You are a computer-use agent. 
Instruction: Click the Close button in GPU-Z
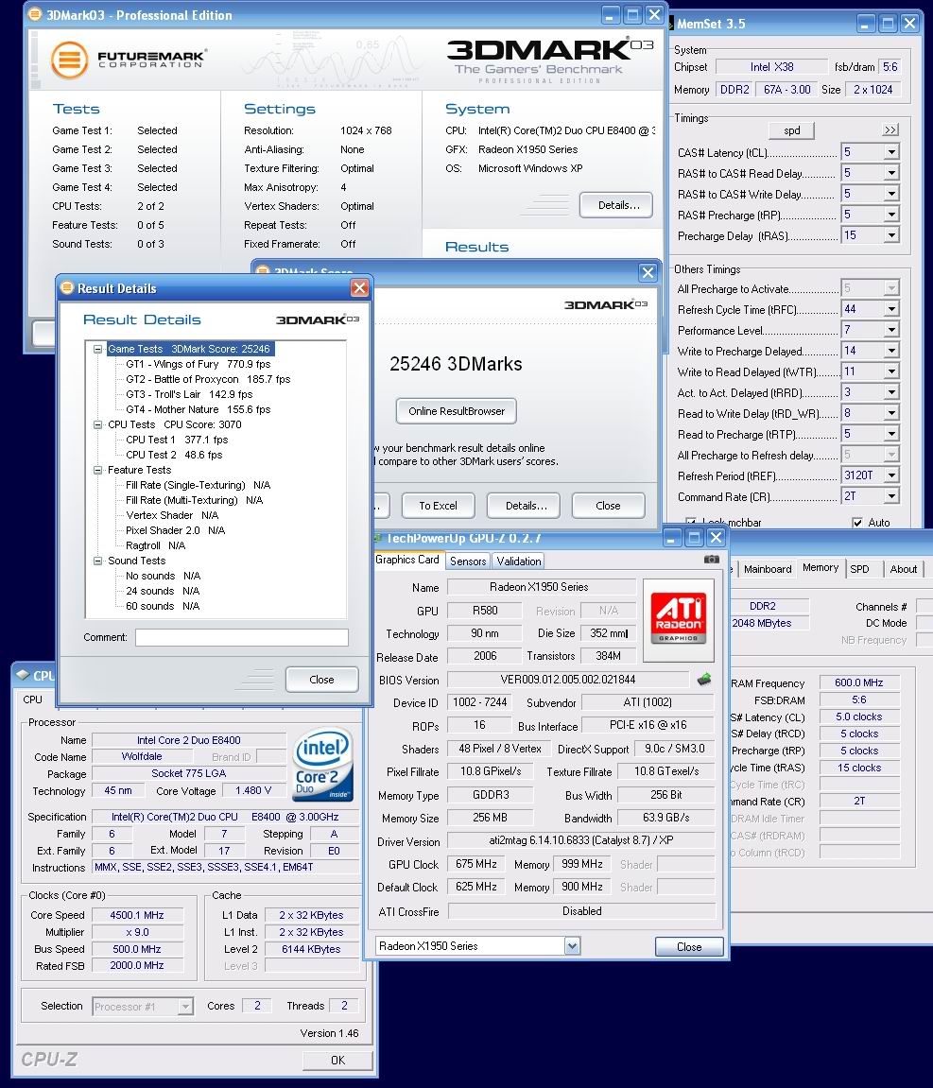tap(689, 946)
